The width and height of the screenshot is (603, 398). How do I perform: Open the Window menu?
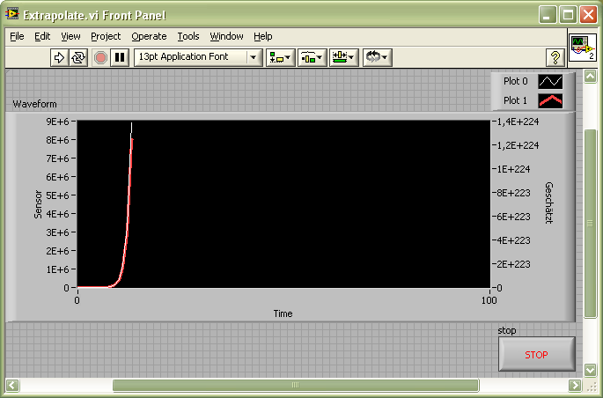[226, 36]
